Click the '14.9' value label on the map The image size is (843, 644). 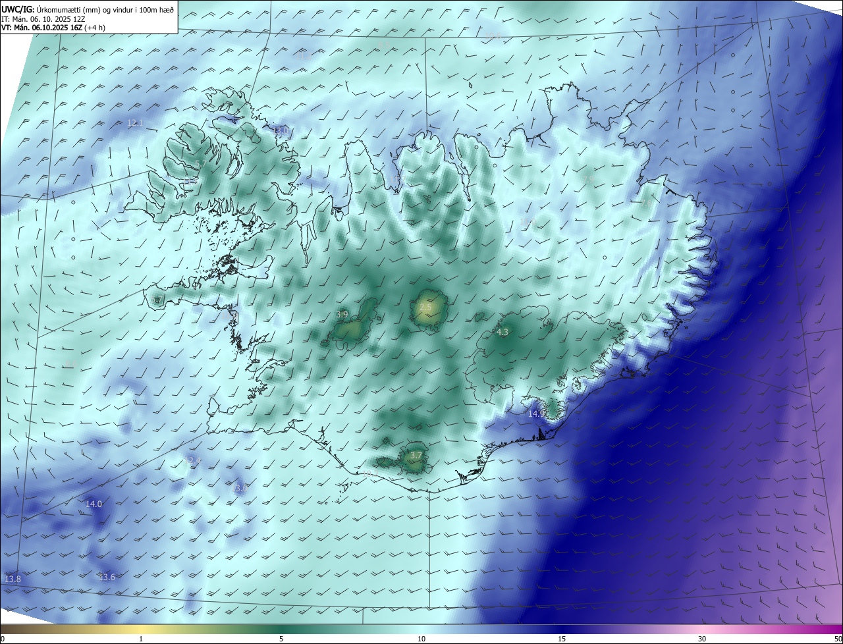click(x=537, y=414)
